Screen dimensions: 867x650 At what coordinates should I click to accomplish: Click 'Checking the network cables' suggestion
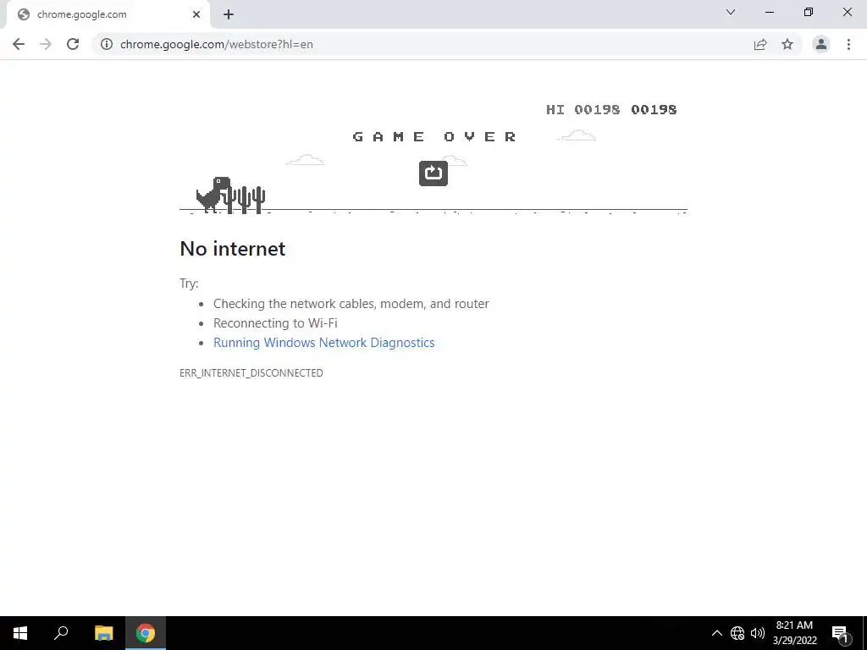tap(351, 304)
